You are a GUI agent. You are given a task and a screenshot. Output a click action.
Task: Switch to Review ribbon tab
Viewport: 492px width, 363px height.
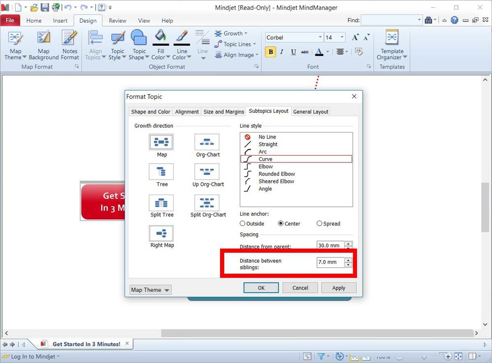[x=118, y=21]
